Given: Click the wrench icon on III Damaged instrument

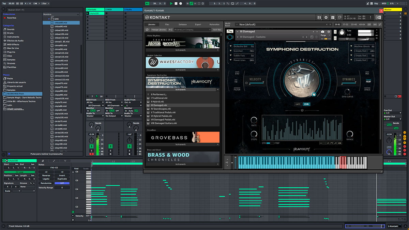Looking at the screenshot, I should [x=230, y=32].
